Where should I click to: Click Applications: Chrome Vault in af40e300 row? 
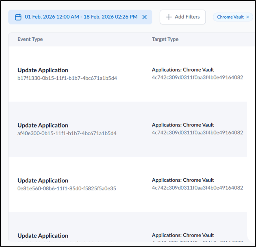(x=183, y=125)
